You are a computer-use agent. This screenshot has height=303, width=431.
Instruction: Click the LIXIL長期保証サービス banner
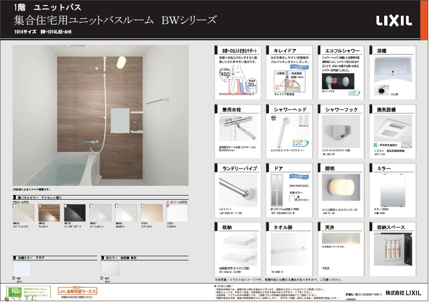[x=77, y=291]
